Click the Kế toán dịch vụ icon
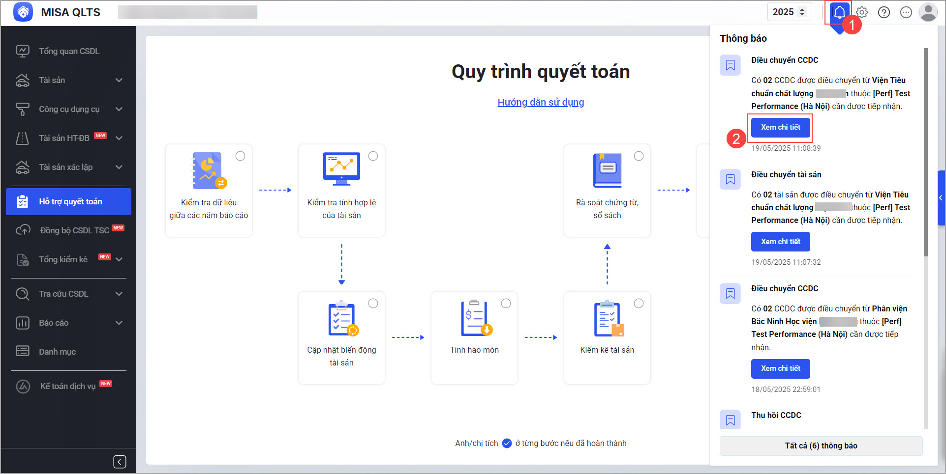This screenshot has height=474, width=946. (23, 386)
